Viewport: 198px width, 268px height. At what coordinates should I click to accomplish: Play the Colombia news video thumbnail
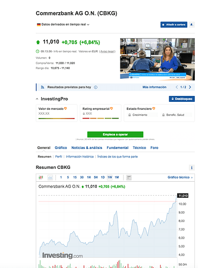[157, 59]
